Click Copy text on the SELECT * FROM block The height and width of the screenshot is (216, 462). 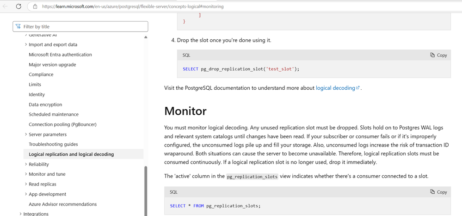[x=442, y=192]
